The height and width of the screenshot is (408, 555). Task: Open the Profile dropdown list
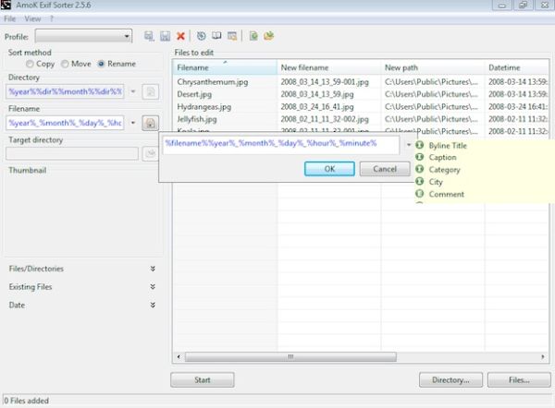(83, 36)
